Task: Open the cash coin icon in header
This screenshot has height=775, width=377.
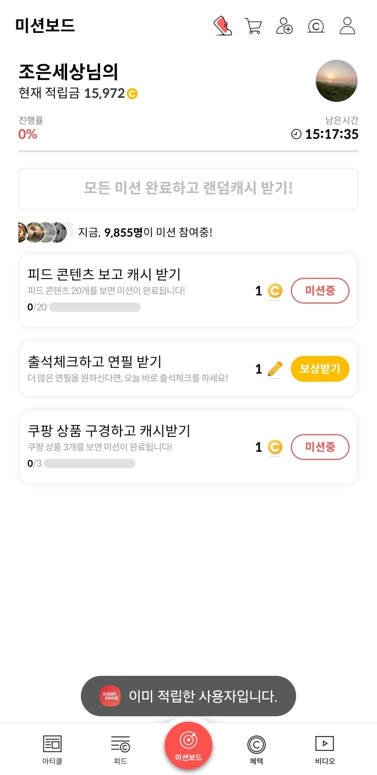Action: 316,26
